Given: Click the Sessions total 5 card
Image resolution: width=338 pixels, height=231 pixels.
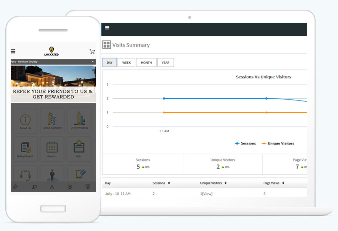Looking at the screenshot, I should click(143, 164).
